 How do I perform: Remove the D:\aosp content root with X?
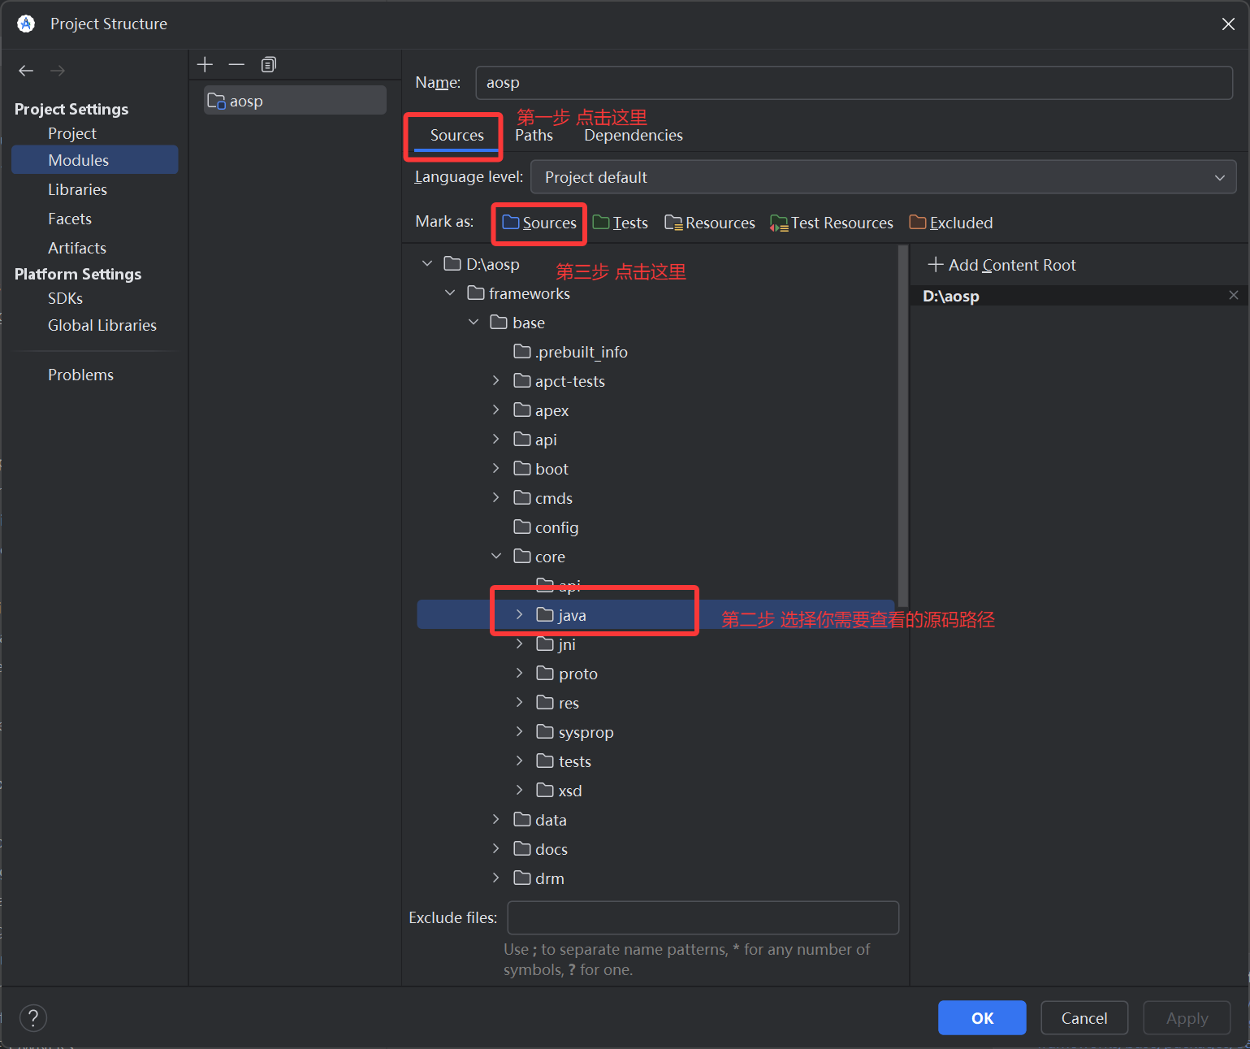point(1234,295)
